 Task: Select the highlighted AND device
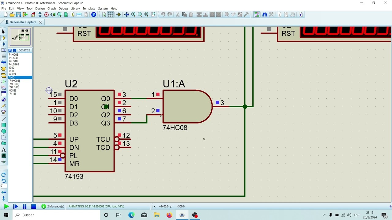click(x=20, y=78)
